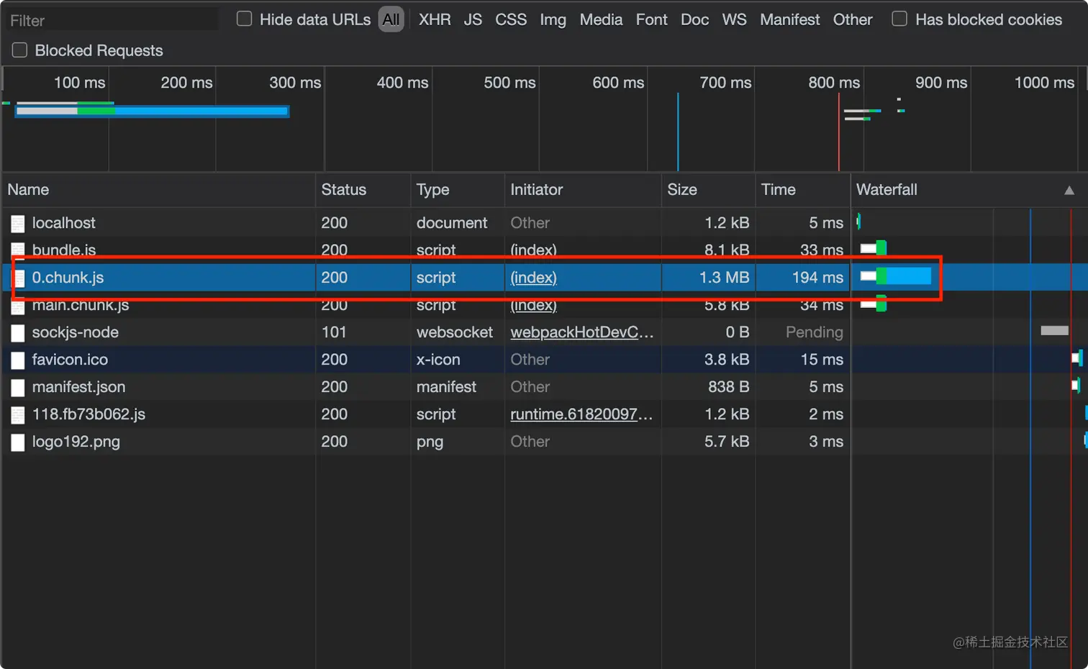Click the document type cell
The image size is (1088, 669).
tap(451, 223)
